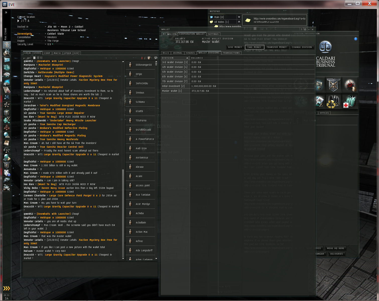Expand the Jita current location arrow
This screenshot has width=379, height=301.
click(x=18, y=21)
